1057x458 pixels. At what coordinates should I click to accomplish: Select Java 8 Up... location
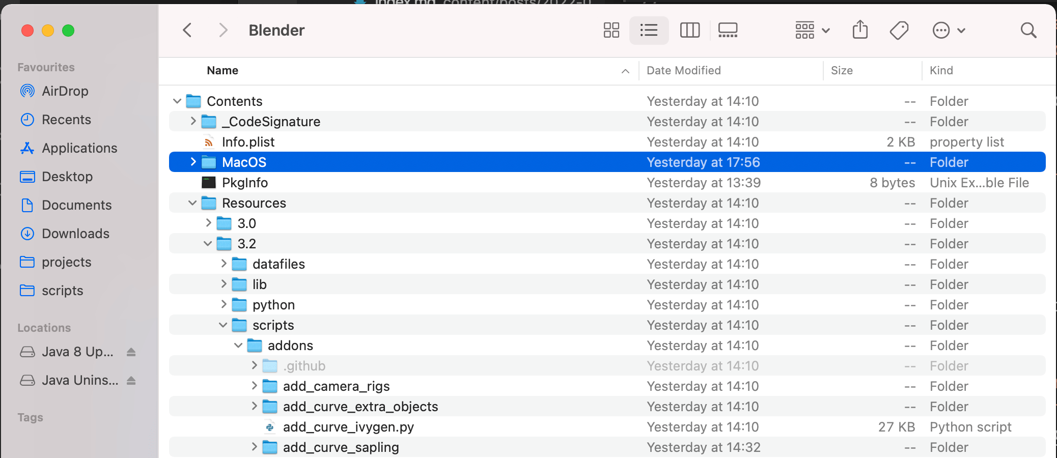[77, 352]
